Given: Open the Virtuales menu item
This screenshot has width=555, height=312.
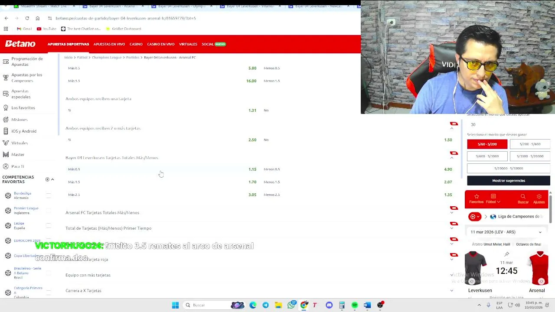Looking at the screenshot, I should 188,44.
